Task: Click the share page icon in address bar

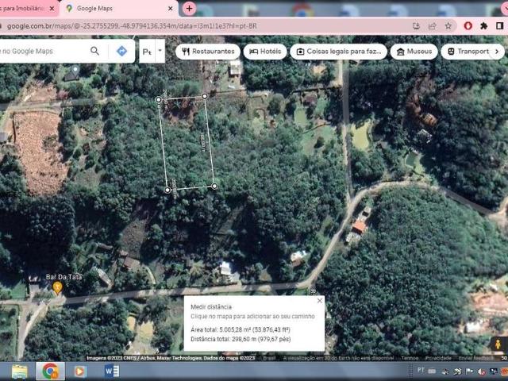Action: 433,25
